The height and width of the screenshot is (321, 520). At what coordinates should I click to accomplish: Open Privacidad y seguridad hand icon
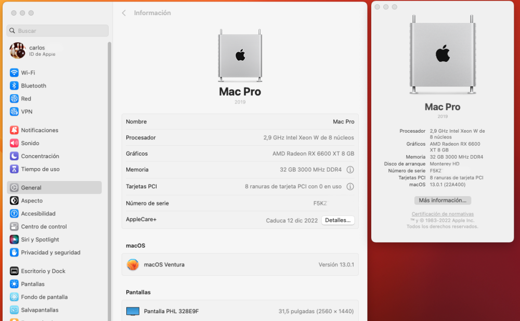tap(14, 252)
